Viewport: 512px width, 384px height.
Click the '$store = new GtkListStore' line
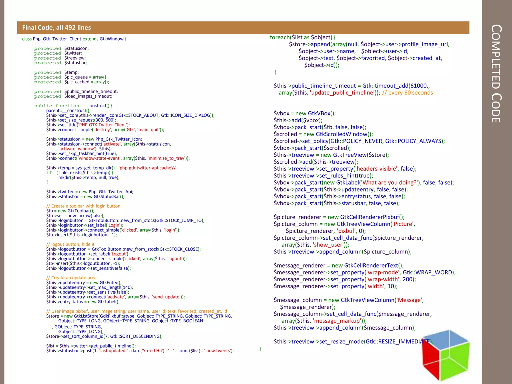click(x=139, y=316)
